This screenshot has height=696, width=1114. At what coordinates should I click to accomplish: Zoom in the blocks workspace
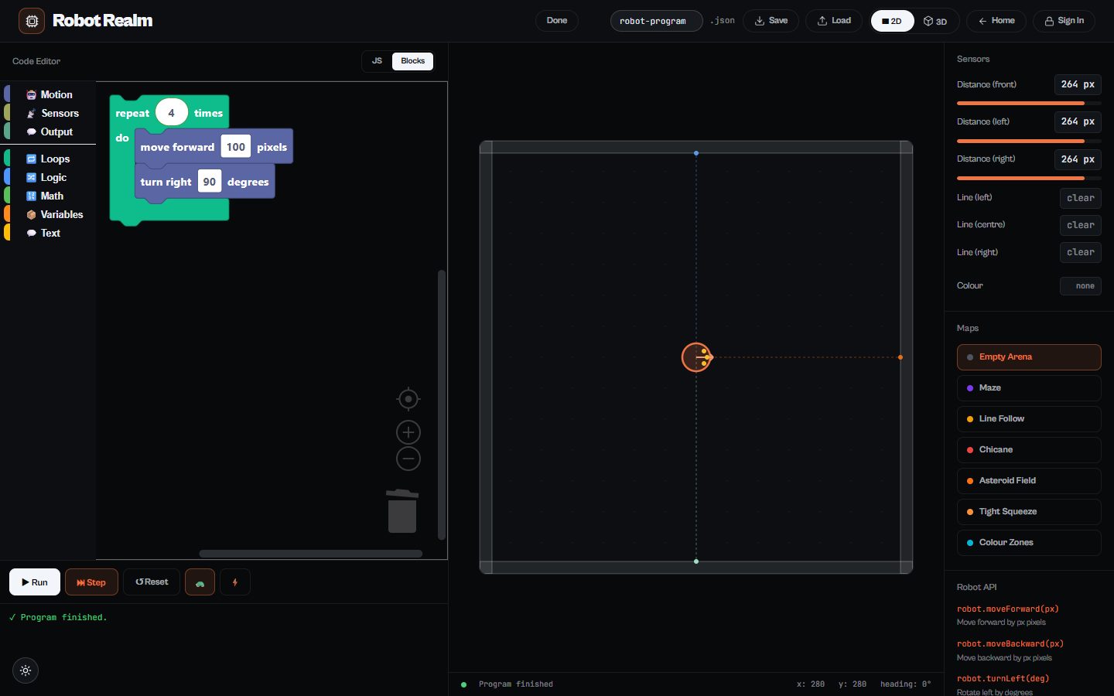click(x=408, y=432)
